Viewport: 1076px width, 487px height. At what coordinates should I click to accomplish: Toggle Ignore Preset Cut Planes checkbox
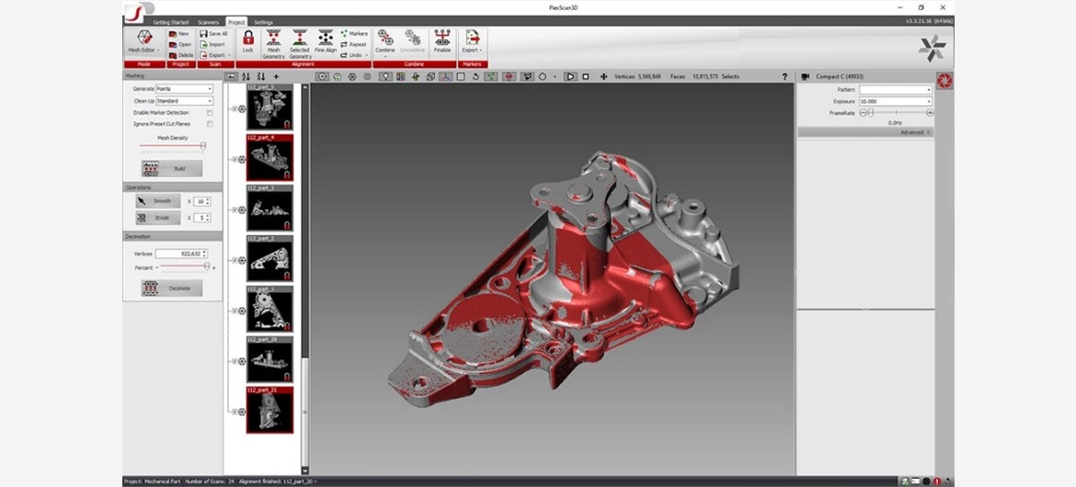(210, 123)
